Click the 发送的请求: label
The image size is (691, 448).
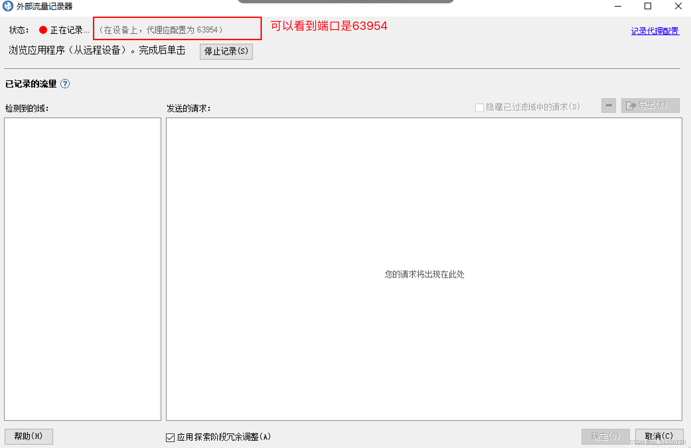189,108
